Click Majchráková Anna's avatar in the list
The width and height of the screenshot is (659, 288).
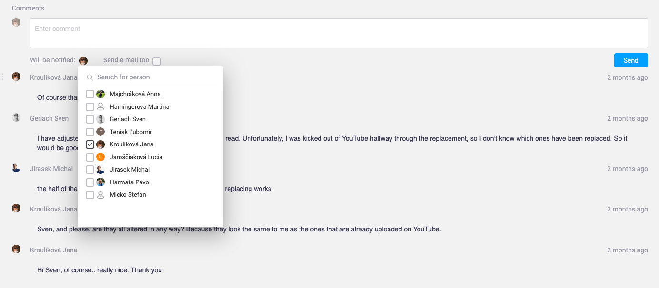[100, 94]
